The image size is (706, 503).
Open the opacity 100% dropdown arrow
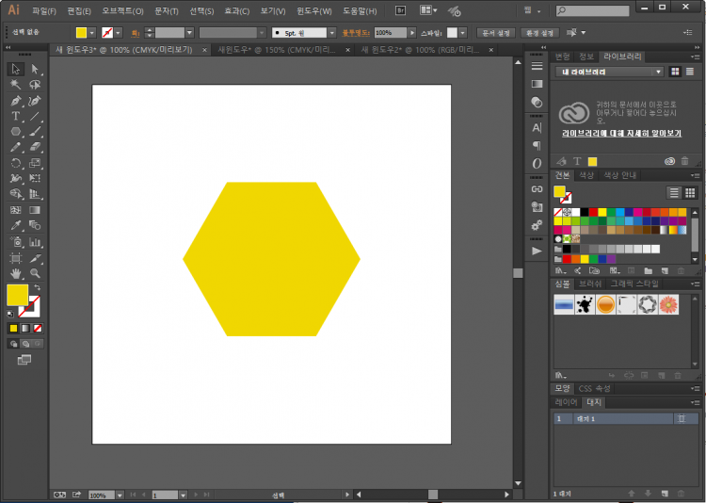[x=413, y=32]
